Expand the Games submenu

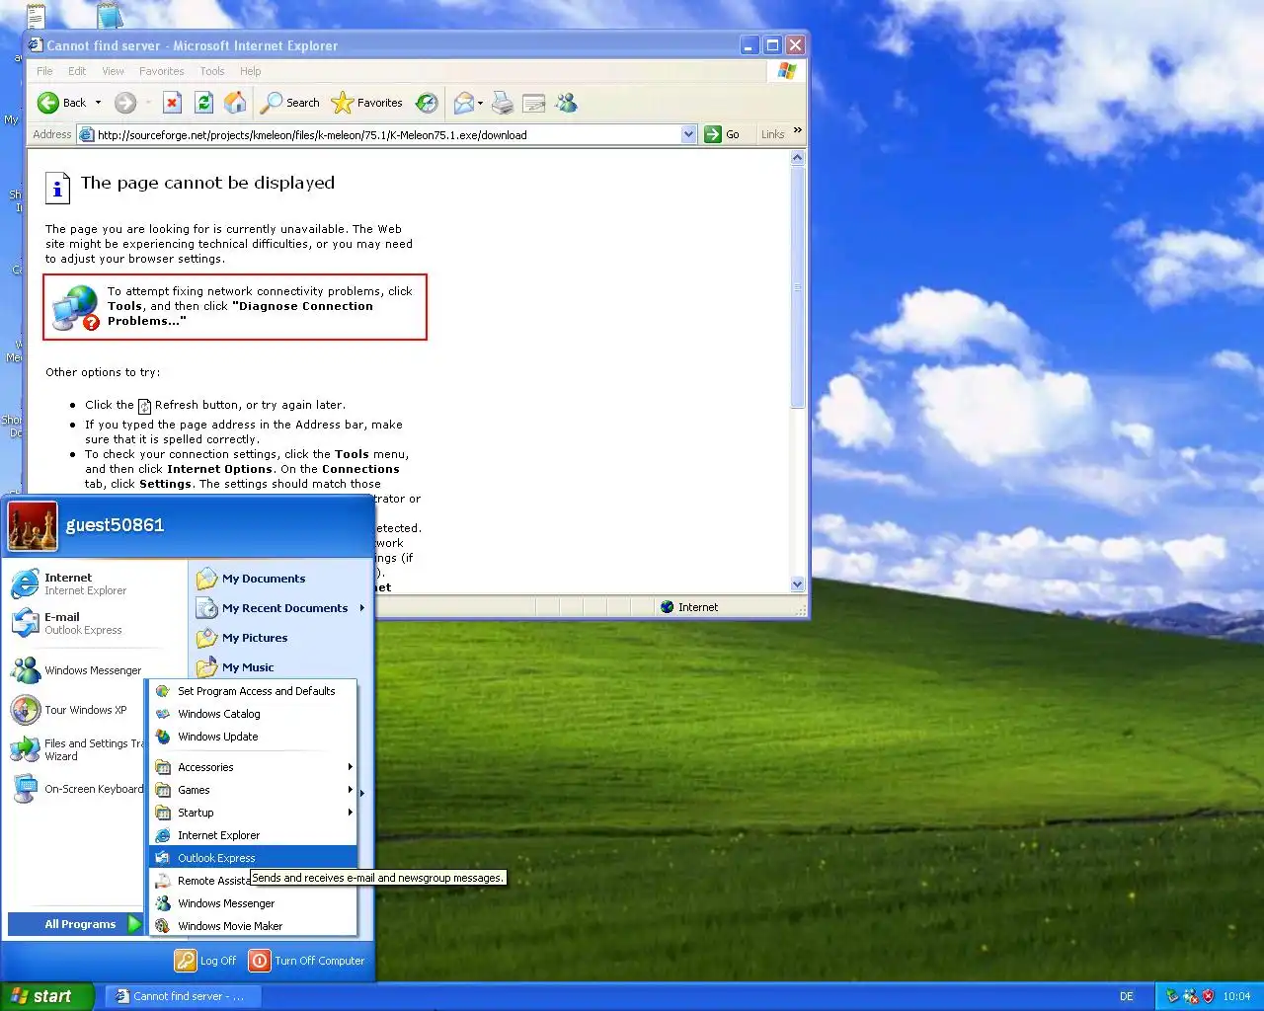(253, 790)
